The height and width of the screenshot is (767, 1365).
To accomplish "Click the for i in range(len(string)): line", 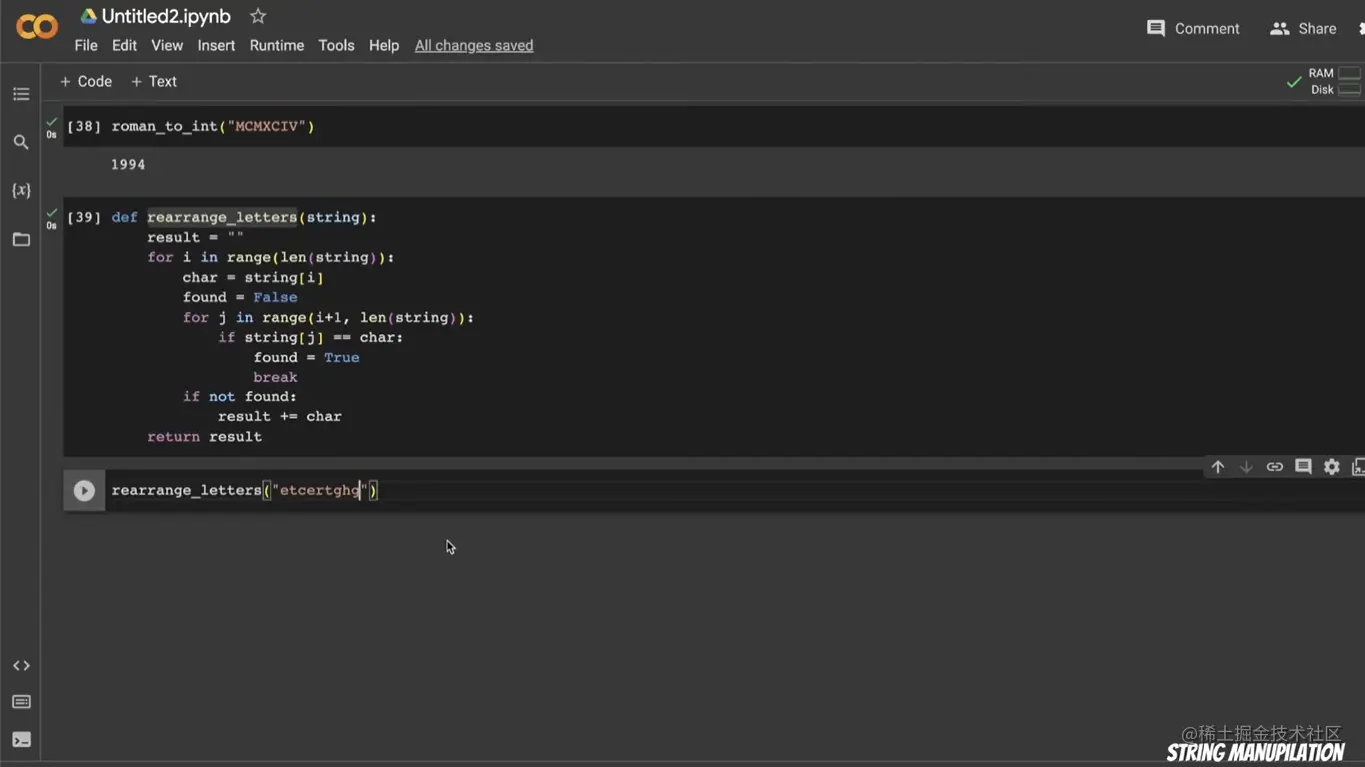I will pyautogui.click(x=271, y=257).
